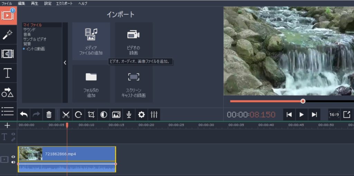Open the filters magic wand tab
Image resolution: width=354 pixels, height=176 pixels.
click(8, 35)
